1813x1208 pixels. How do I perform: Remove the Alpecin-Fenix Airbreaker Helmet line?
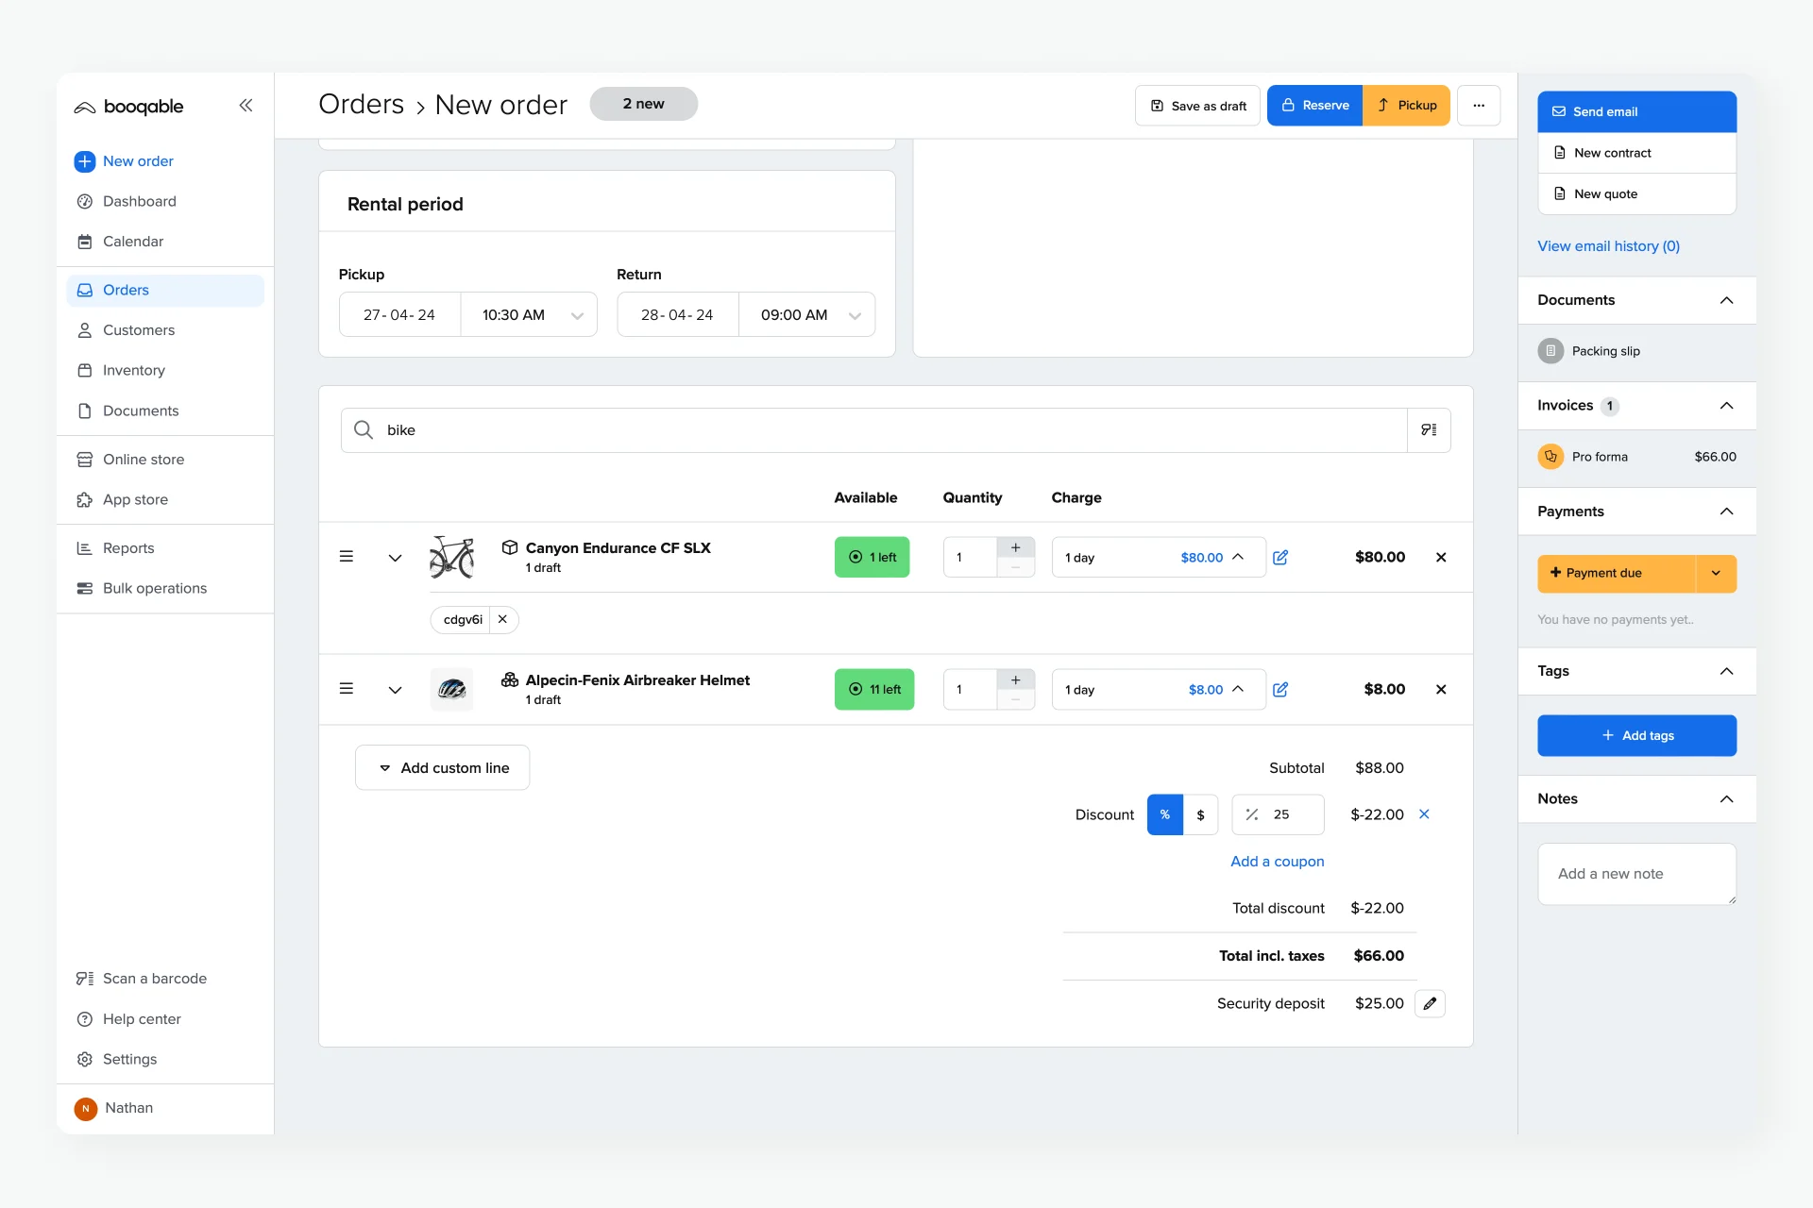(x=1441, y=690)
